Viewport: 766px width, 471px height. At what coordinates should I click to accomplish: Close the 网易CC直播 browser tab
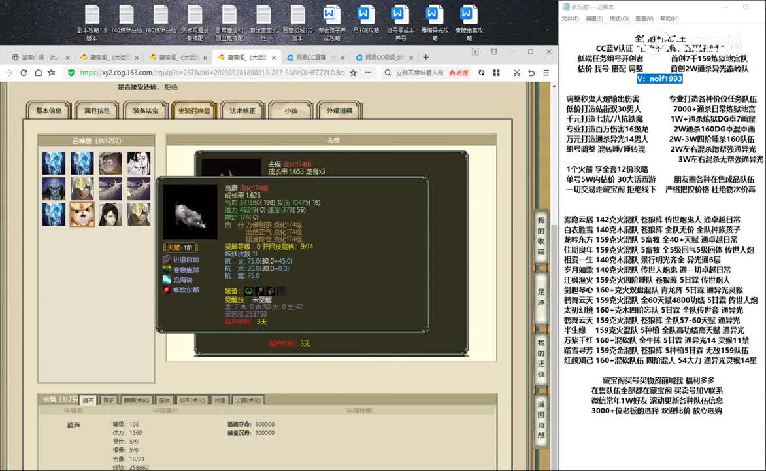(342, 58)
